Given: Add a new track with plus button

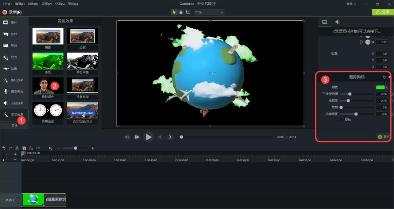Looking at the screenshot, I should tap(15, 154).
